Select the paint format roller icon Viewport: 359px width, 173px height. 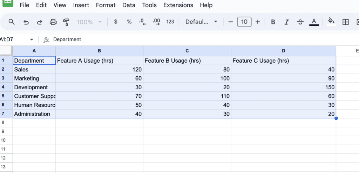click(x=66, y=22)
